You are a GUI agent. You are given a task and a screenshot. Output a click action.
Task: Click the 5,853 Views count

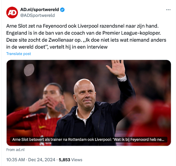click(x=70, y=160)
